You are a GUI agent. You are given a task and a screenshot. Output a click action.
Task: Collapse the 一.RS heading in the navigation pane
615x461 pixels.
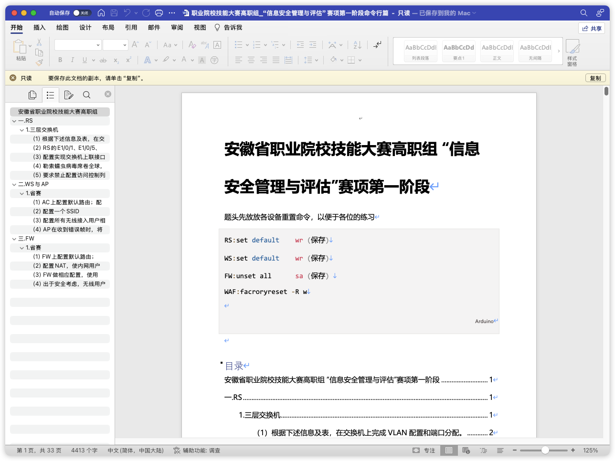[14, 121]
